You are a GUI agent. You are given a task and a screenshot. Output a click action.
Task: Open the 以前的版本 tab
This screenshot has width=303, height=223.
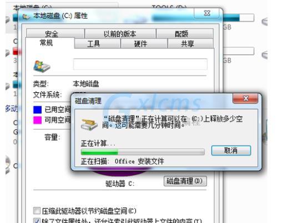(x=120, y=33)
